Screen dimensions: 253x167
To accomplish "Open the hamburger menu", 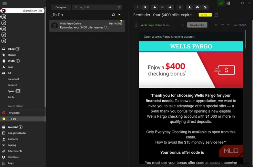I will [4, 3].
